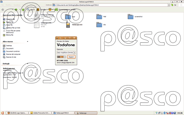
Task: Click the Preview On Nokia label
Action: (63, 41)
